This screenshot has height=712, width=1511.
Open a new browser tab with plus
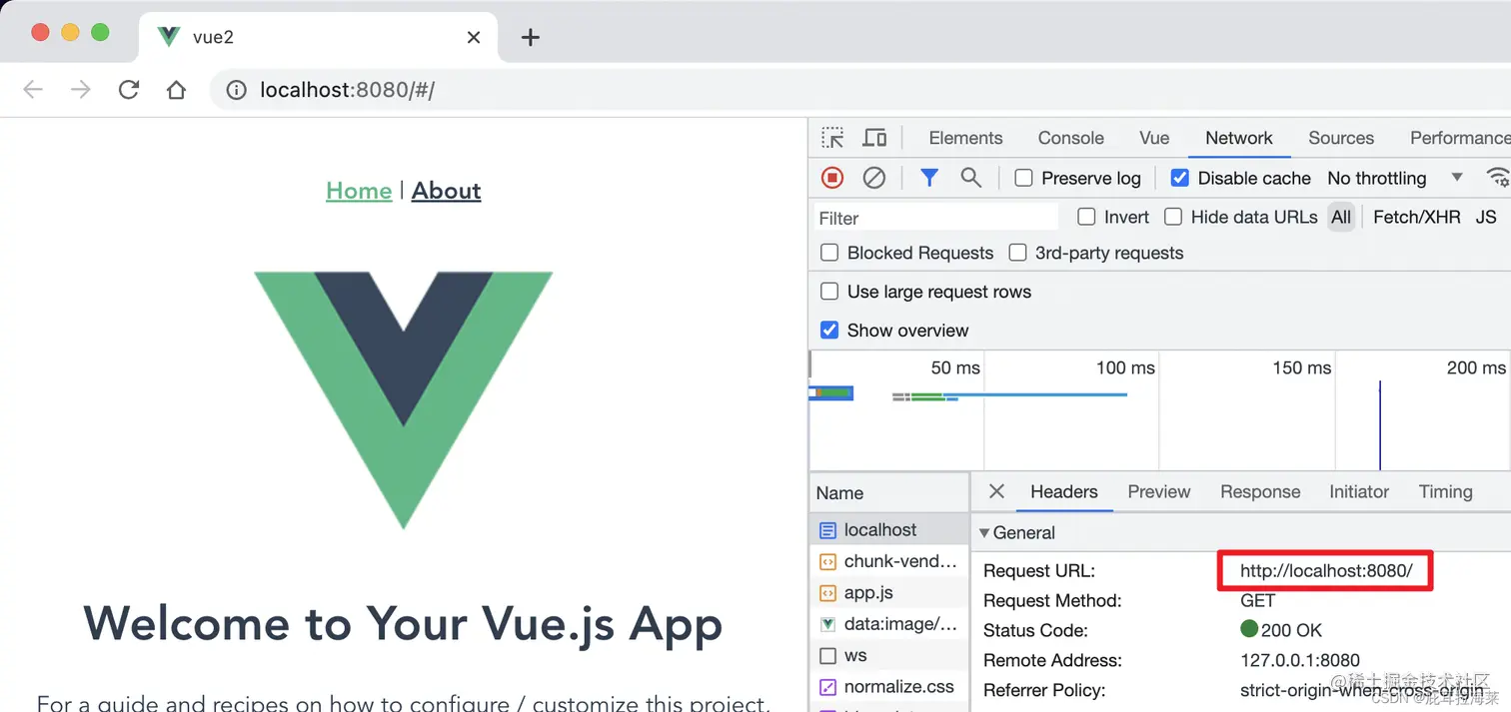pos(531,38)
